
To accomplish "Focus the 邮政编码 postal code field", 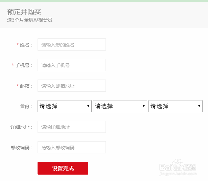I will pos(72,147).
